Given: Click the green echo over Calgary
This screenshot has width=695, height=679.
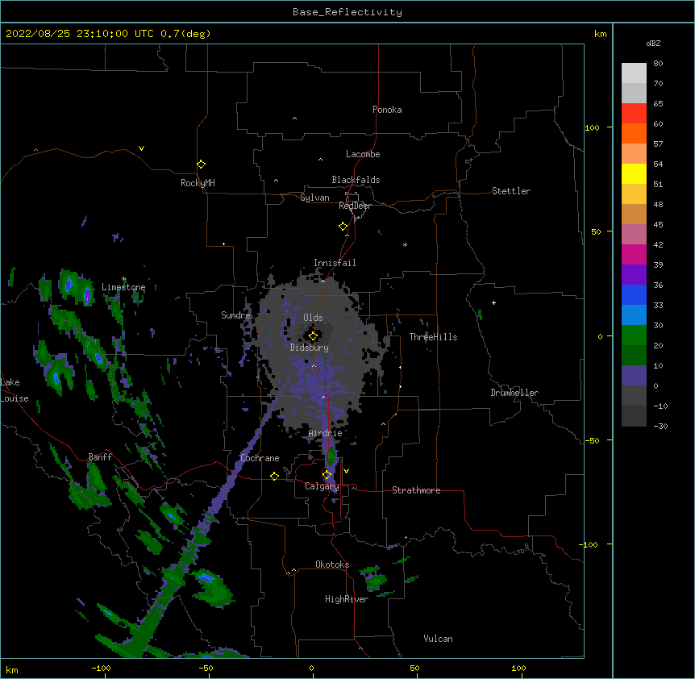Looking at the screenshot, I should [331, 456].
